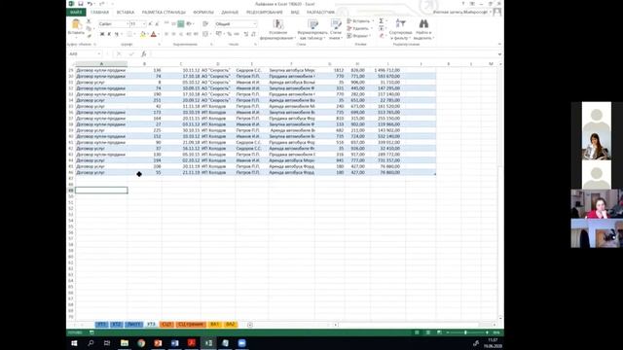Open Zoom app from the taskbar

(x=241, y=343)
